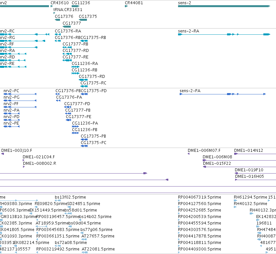Select the AT22081.5prime EST label
The height and width of the screenshot is (254, 276).
[x=98, y=249]
